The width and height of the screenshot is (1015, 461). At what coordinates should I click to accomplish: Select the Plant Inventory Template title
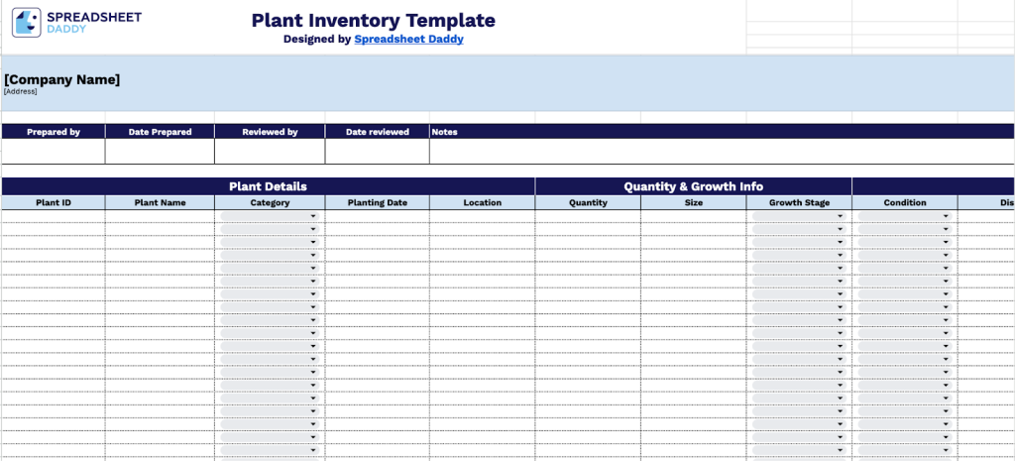pyautogui.click(x=373, y=20)
